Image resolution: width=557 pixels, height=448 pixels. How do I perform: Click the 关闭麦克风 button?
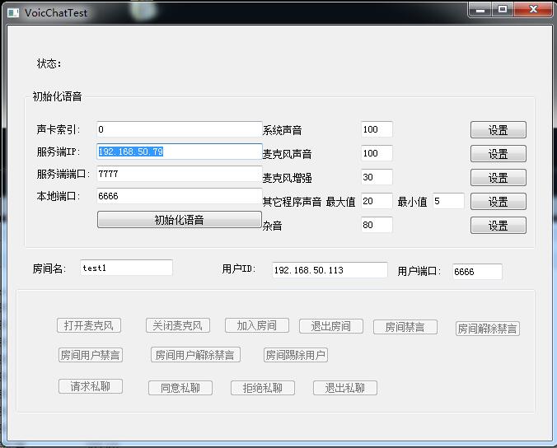tap(178, 325)
